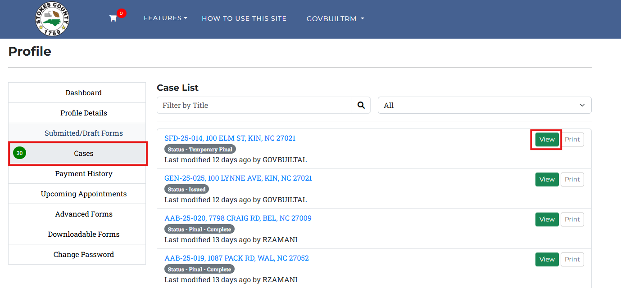This screenshot has height=288, width=621.
Task: Click the search magnifier button
Action: pos(361,105)
